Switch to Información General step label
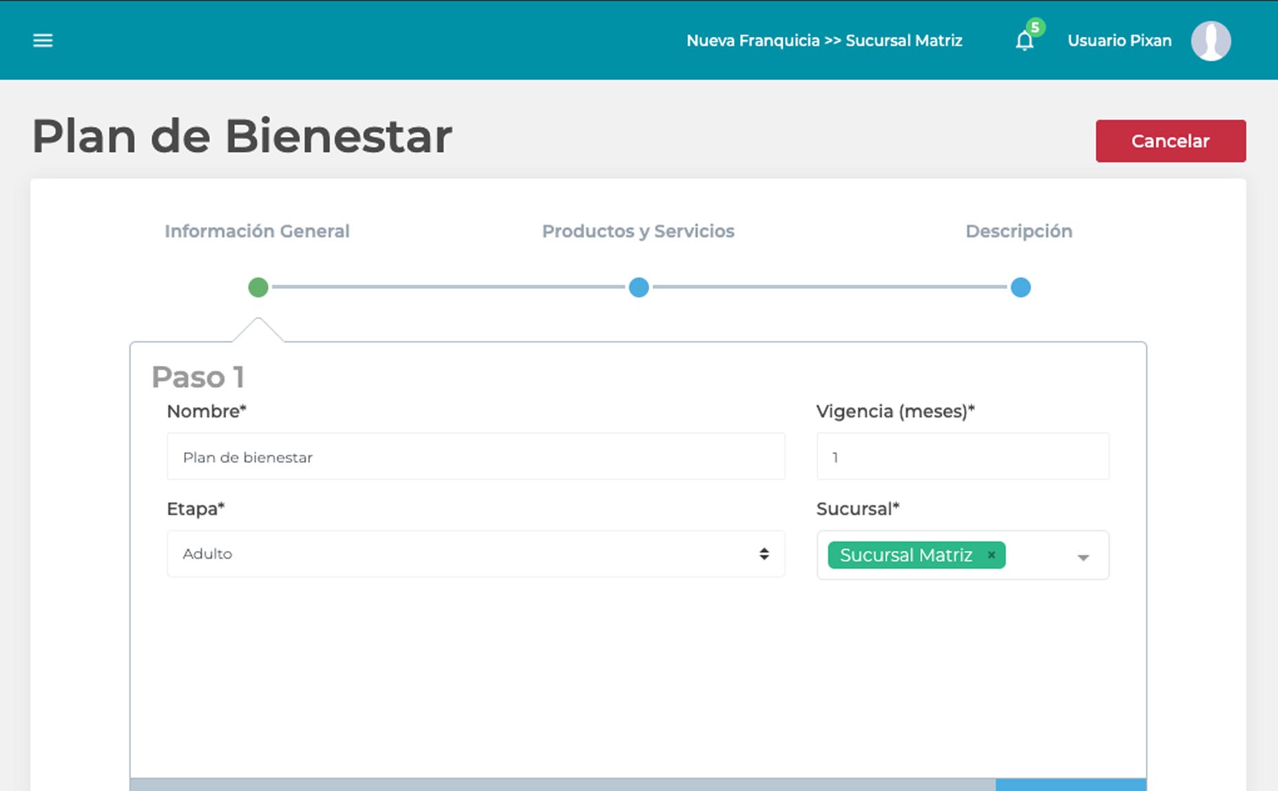The width and height of the screenshot is (1278, 791). tap(257, 231)
